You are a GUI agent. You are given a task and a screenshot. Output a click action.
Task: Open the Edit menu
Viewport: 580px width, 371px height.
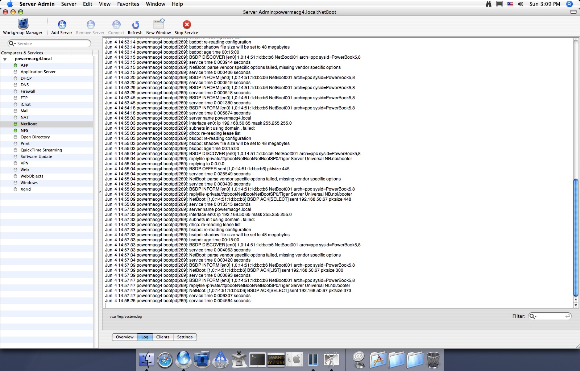click(87, 4)
